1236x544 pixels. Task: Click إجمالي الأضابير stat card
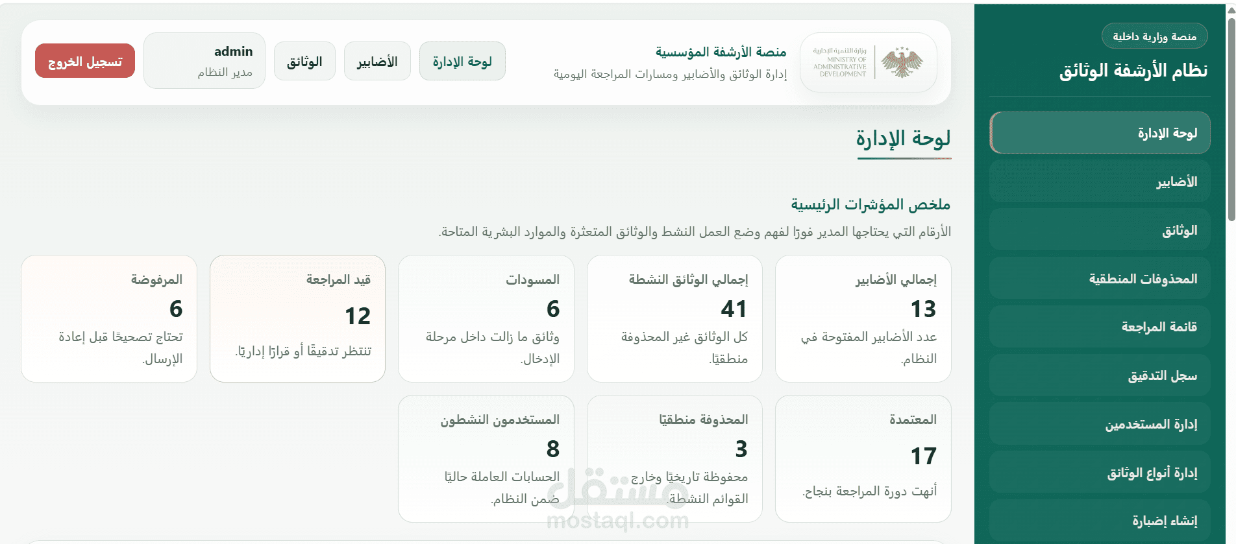(863, 318)
